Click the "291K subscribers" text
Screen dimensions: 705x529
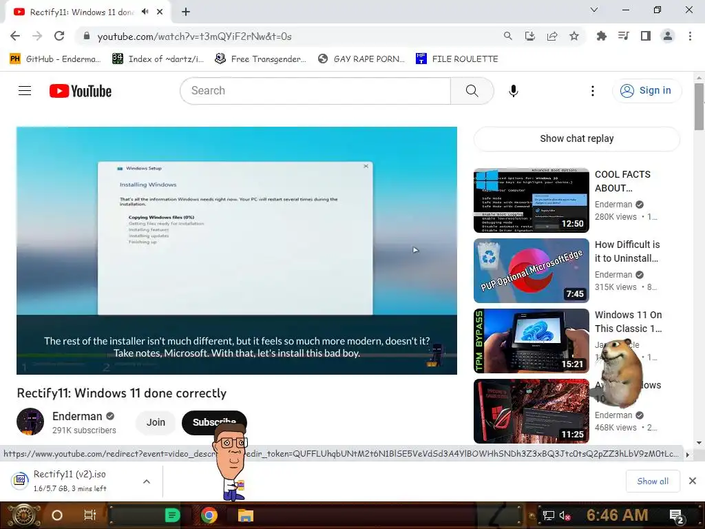click(x=84, y=431)
